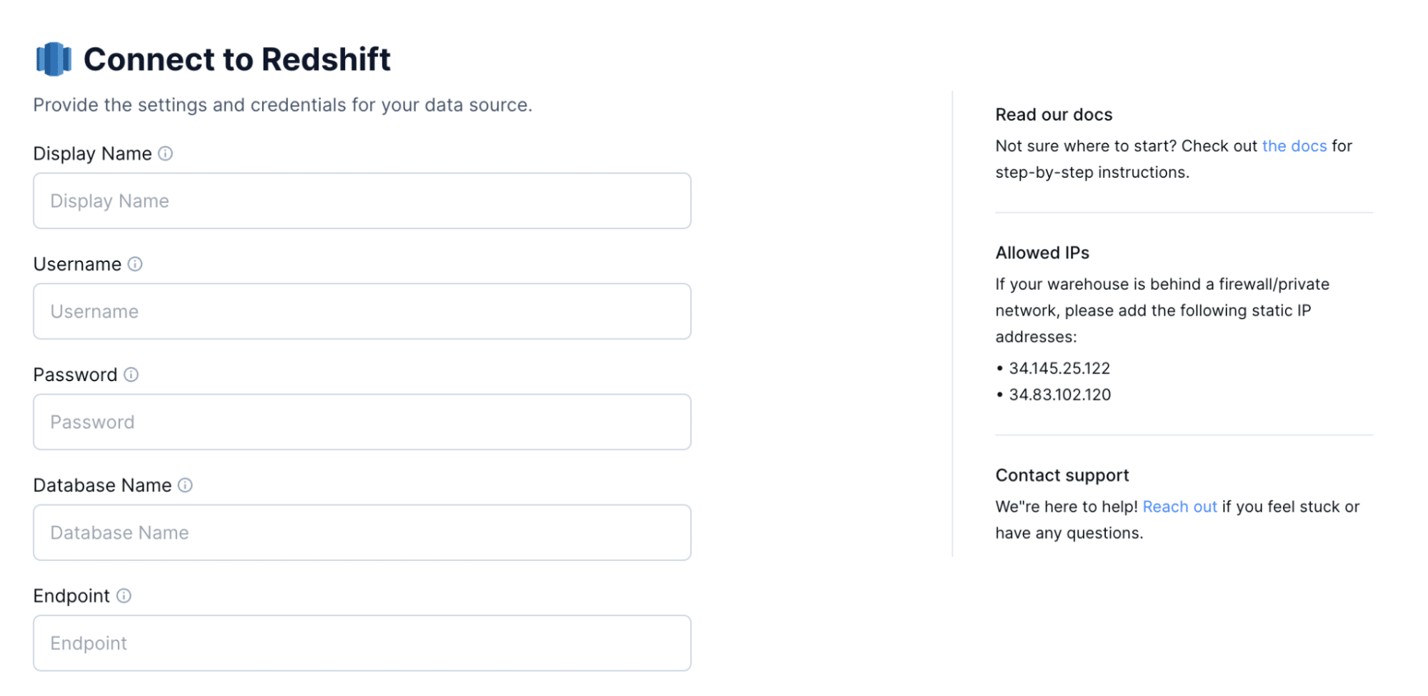Viewport: 1428px width, 696px height.
Task: Click the Password input field
Action: [361, 422]
